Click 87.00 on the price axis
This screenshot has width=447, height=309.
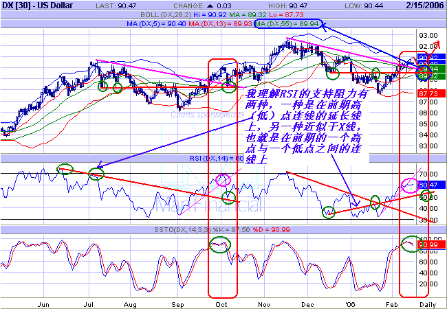tap(428, 102)
